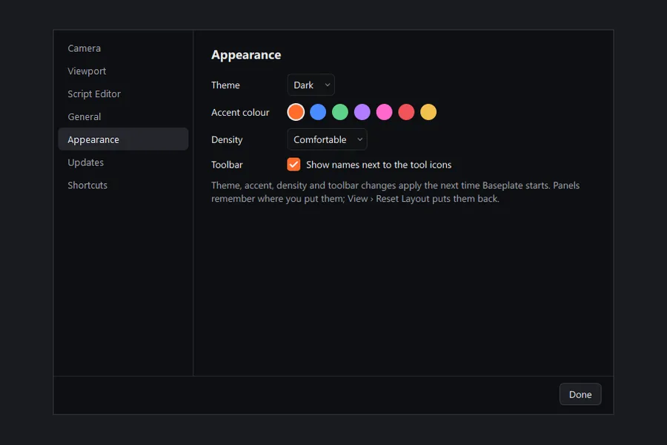Open the Density dropdown set to Comfortable

[x=327, y=139]
